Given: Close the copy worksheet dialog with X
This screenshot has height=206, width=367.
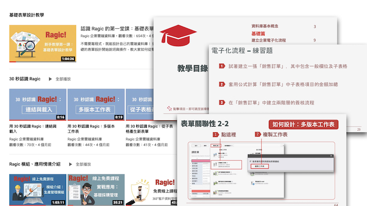Looking at the screenshot, I should pyautogui.click(x=331, y=156).
